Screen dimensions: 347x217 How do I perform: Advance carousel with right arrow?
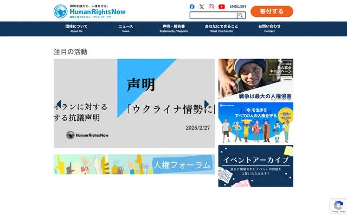pyautogui.click(x=207, y=104)
